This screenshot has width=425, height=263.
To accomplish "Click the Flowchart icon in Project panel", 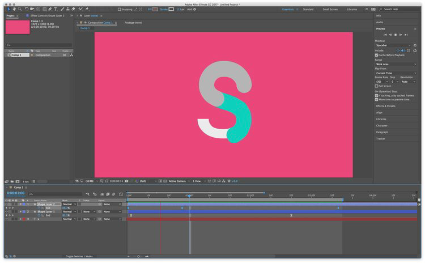I will 71,55.
